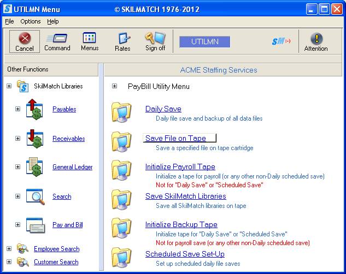Click the Payables dollar icon

coord(34,109)
